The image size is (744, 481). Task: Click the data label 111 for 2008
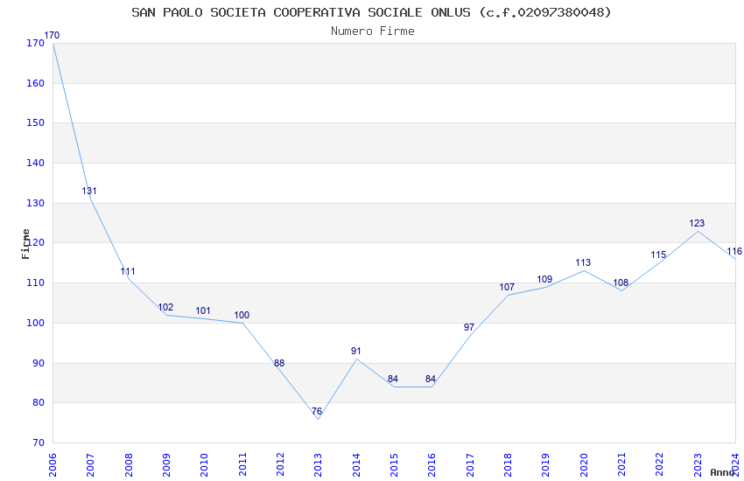tap(128, 271)
